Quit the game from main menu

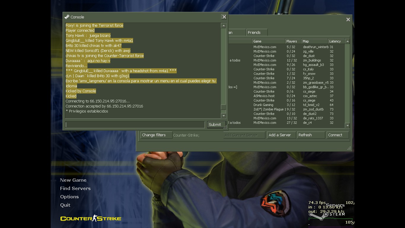click(x=65, y=205)
